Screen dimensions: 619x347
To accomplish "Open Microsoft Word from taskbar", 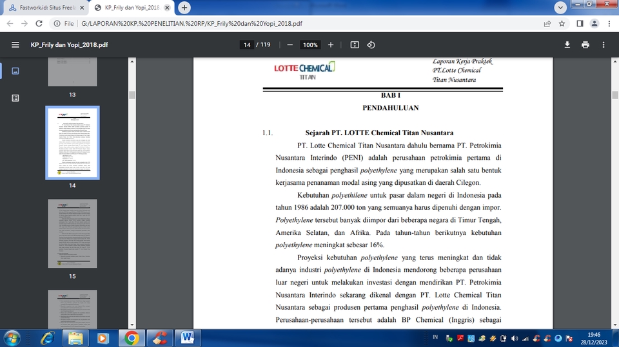I will pyautogui.click(x=188, y=339).
